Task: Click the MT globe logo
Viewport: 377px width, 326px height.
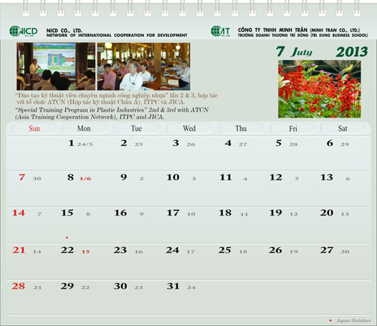Action: point(220,32)
